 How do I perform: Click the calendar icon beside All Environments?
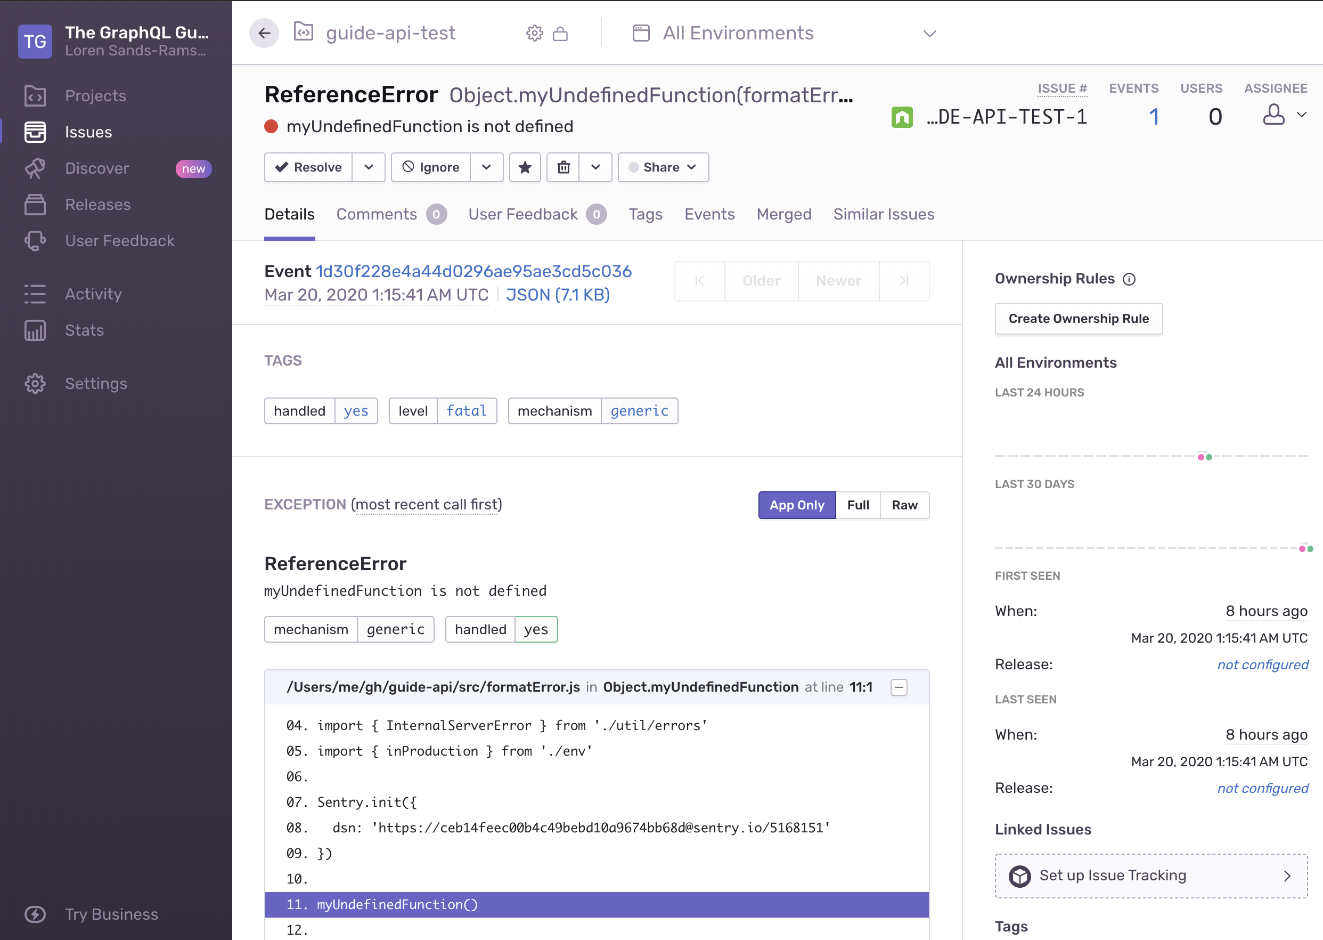(641, 33)
